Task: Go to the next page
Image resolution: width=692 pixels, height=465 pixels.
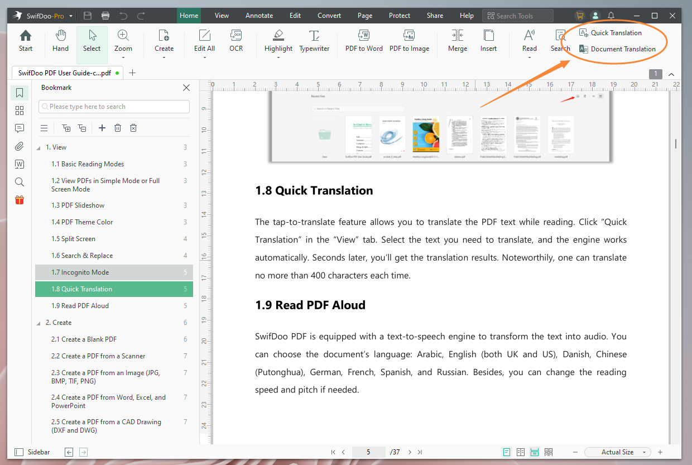Action: point(410,452)
